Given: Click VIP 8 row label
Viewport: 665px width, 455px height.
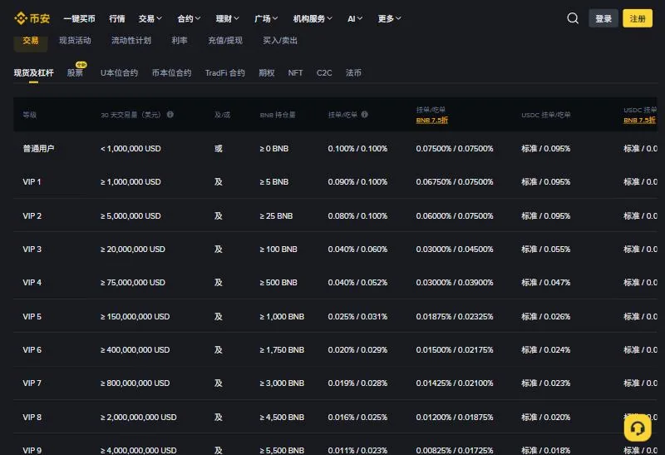Looking at the screenshot, I should point(32,418).
